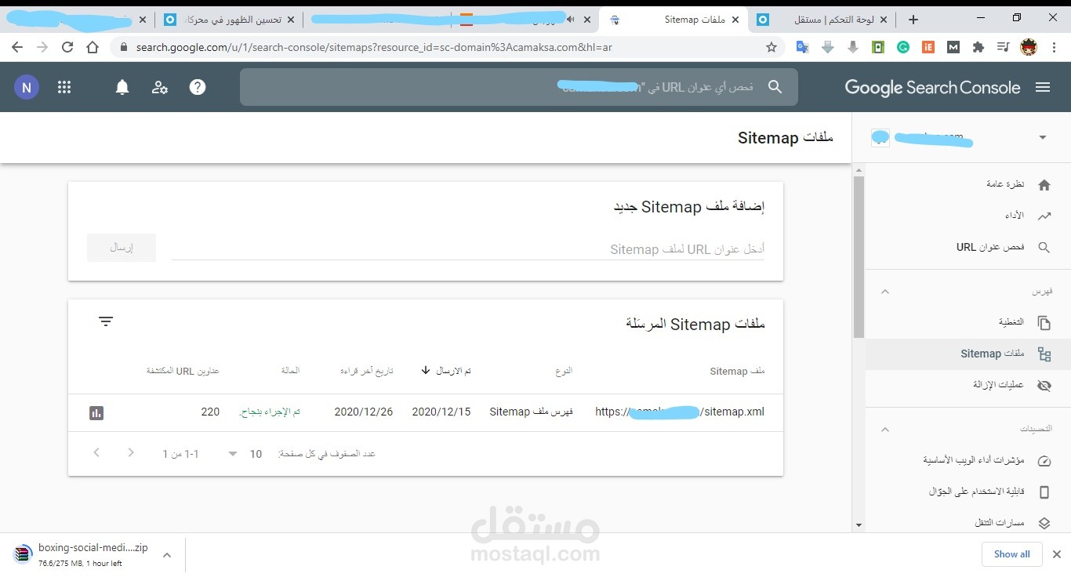Open نظرة عامة overview page
This screenshot has width=1071, height=577.
tap(968, 185)
